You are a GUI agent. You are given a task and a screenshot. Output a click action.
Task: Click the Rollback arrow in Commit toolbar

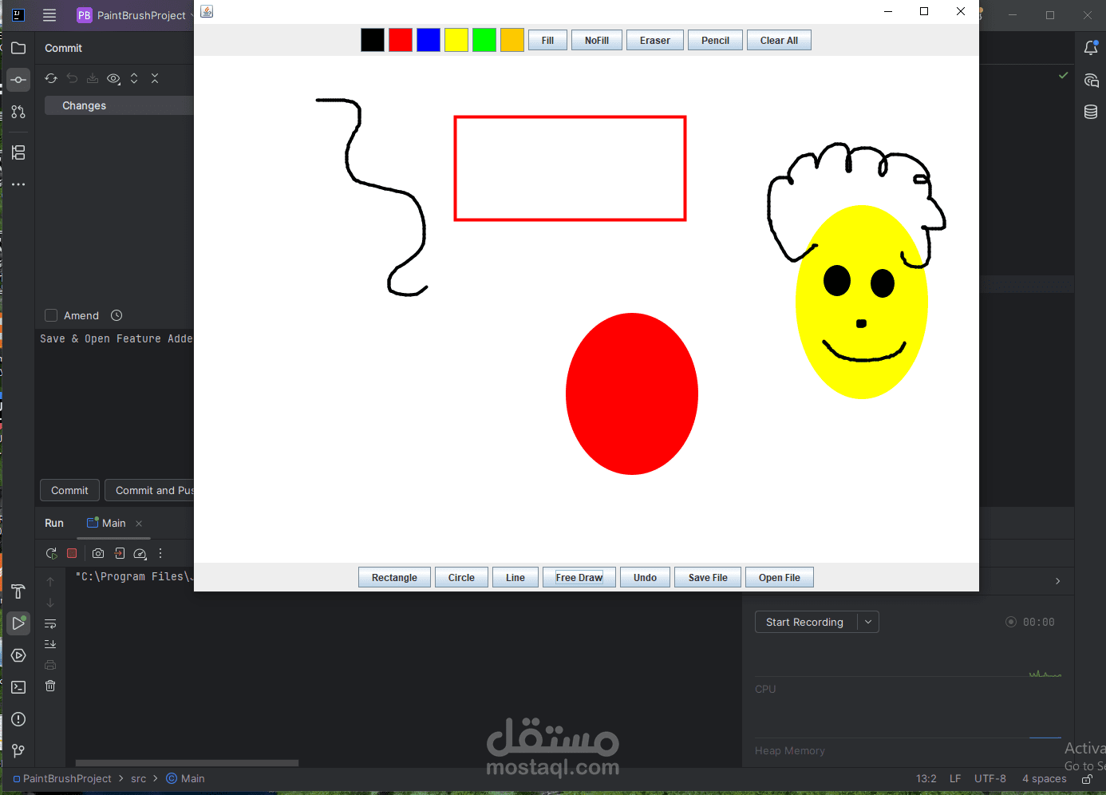click(72, 78)
